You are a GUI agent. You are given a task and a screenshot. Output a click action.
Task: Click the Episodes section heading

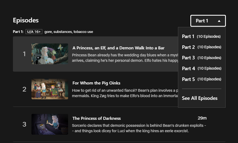tap(26, 20)
